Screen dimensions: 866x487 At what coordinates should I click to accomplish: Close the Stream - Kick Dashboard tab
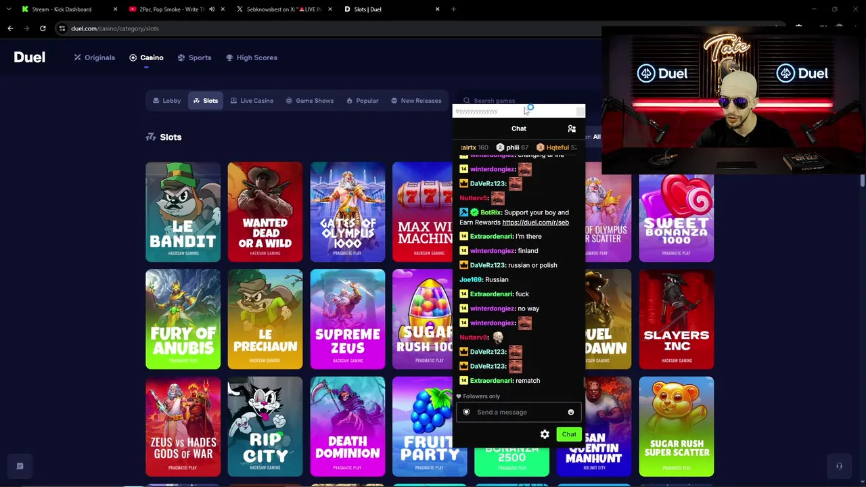tap(115, 9)
